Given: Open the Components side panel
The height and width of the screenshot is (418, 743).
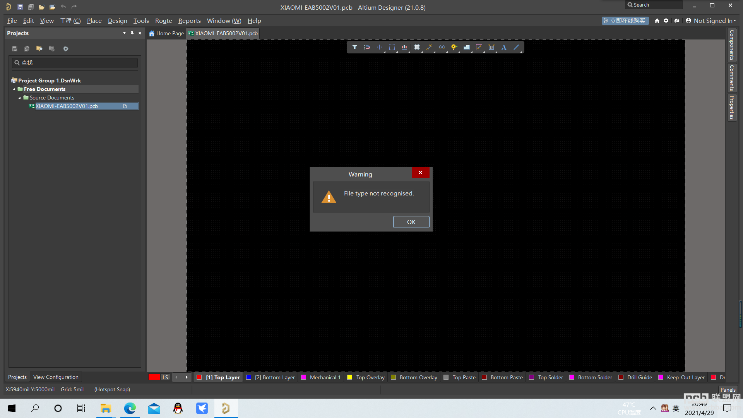Looking at the screenshot, I should click(x=732, y=45).
